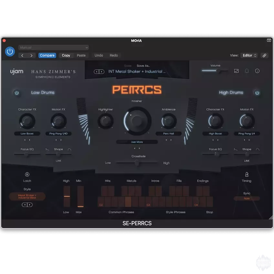Viewport: 274px width, 274px height.
Task: Adjust Low Drums Shape slider
Action: [58, 154]
